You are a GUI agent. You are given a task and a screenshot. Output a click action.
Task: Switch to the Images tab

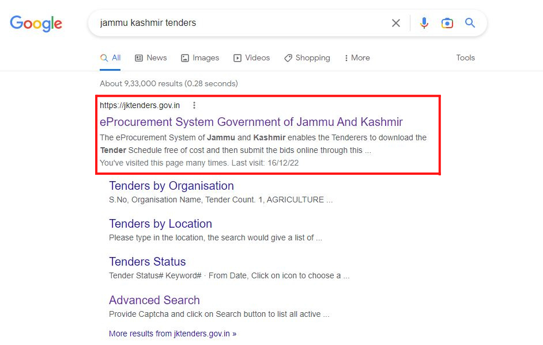coord(200,58)
